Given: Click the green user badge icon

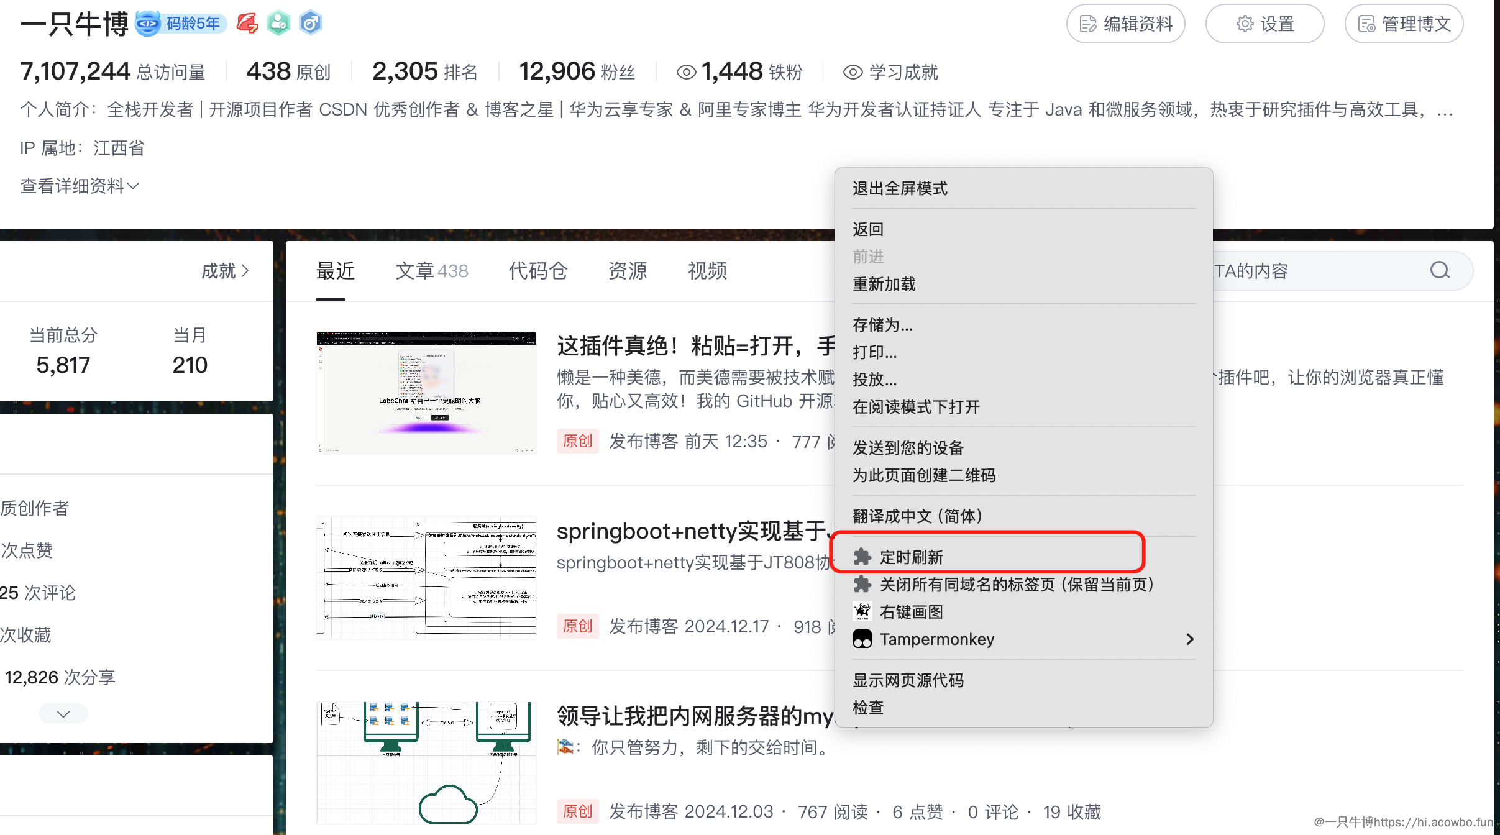Looking at the screenshot, I should pos(278,24).
